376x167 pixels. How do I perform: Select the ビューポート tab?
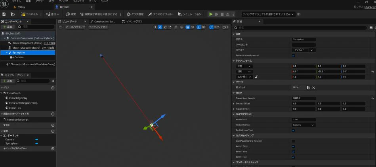(x=70, y=21)
